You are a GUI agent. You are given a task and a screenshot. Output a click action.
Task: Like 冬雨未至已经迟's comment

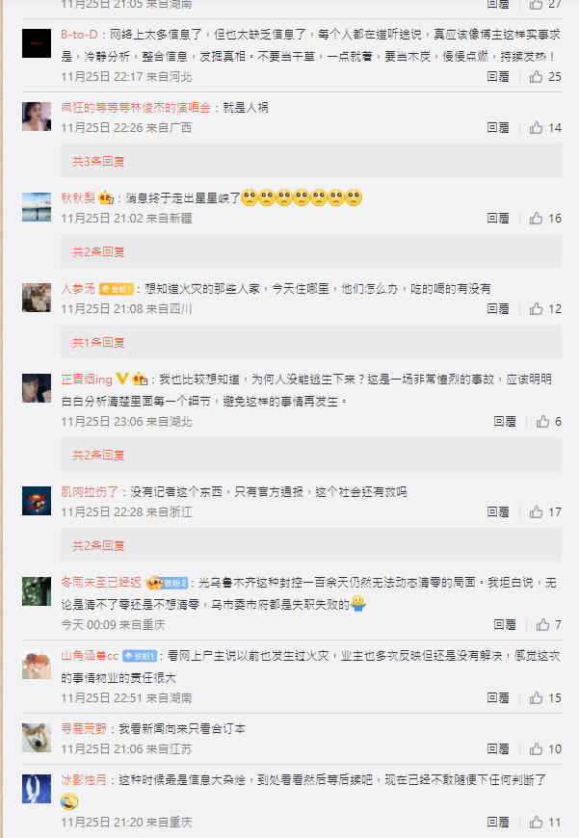point(542,625)
